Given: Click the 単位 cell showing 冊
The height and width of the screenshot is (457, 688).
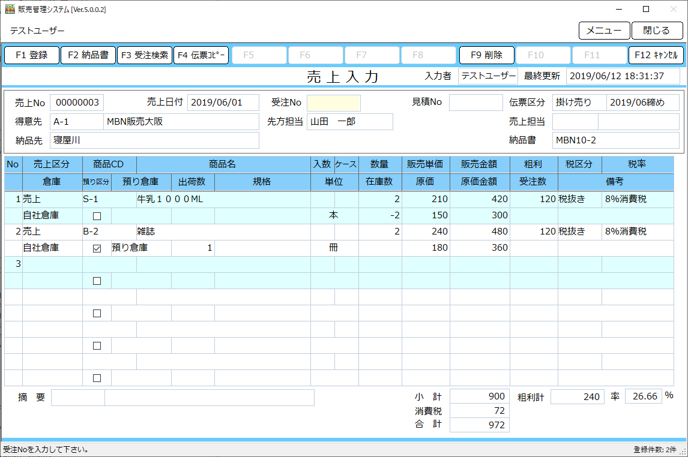Looking at the screenshot, I should (x=334, y=248).
